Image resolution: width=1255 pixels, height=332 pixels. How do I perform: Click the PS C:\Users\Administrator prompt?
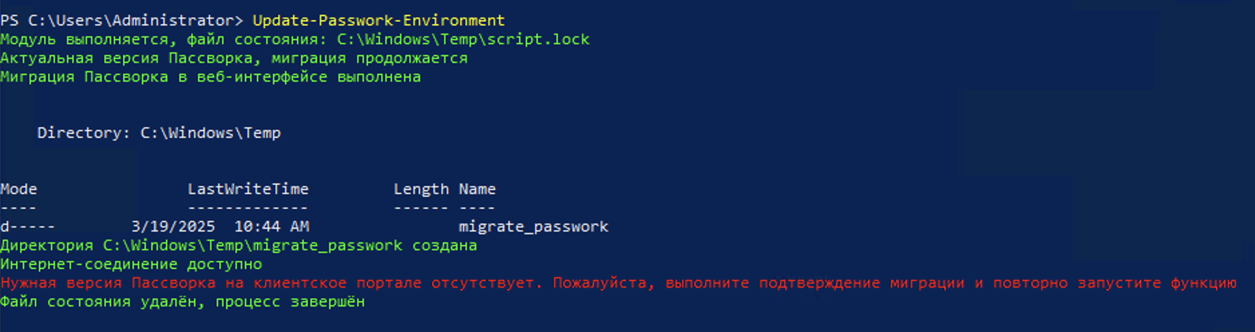(121, 21)
